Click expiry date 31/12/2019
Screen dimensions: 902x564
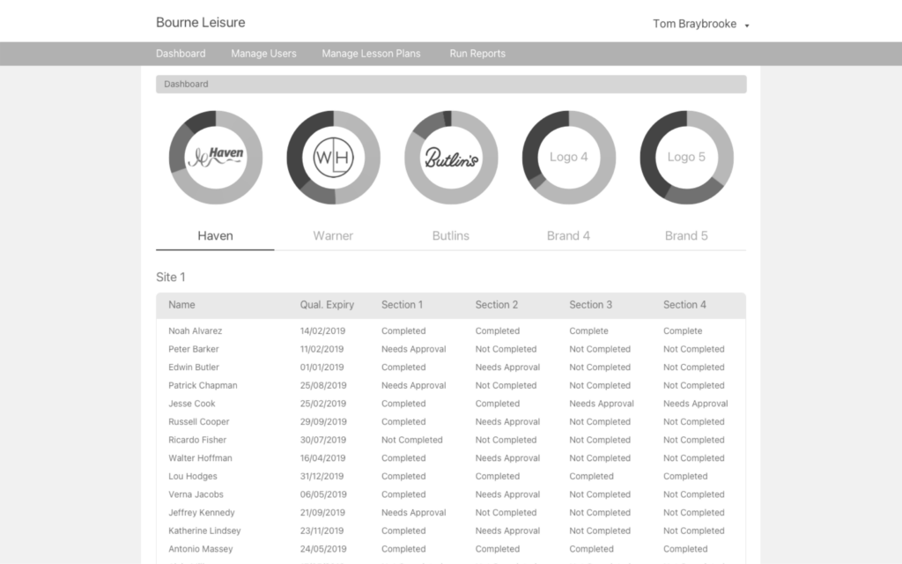(322, 477)
